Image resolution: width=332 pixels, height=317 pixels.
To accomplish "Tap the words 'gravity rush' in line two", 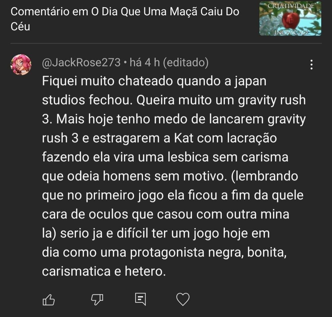I will pos(272,100).
